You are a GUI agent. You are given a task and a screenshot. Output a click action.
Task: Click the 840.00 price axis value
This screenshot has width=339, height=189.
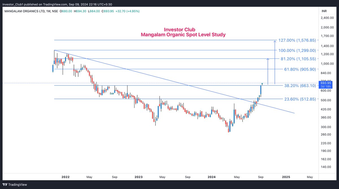tap(326, 73)
